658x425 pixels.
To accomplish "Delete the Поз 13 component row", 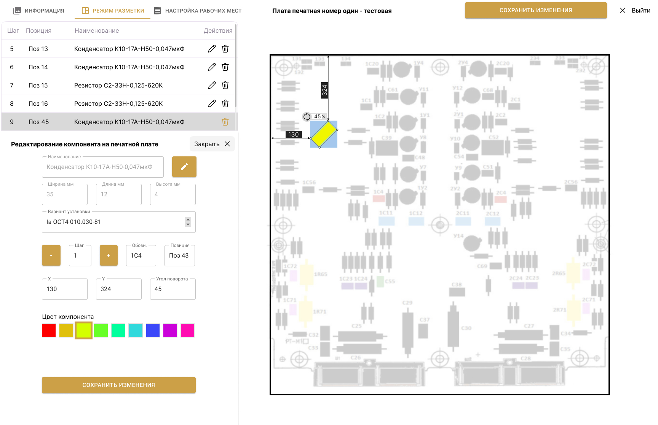I will point(225,49).
